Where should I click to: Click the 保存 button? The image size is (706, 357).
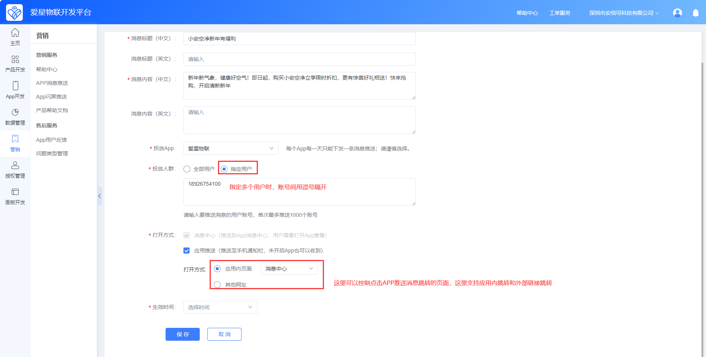[183, 334]
